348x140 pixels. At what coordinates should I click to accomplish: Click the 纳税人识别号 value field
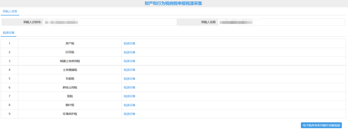tap(110, 22)
